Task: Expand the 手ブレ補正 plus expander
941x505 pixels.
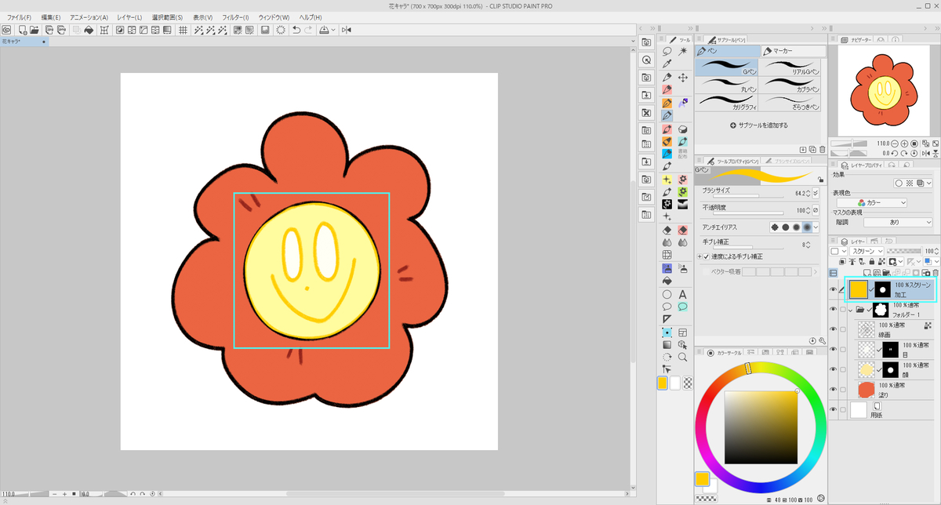Action: point(699,256)
